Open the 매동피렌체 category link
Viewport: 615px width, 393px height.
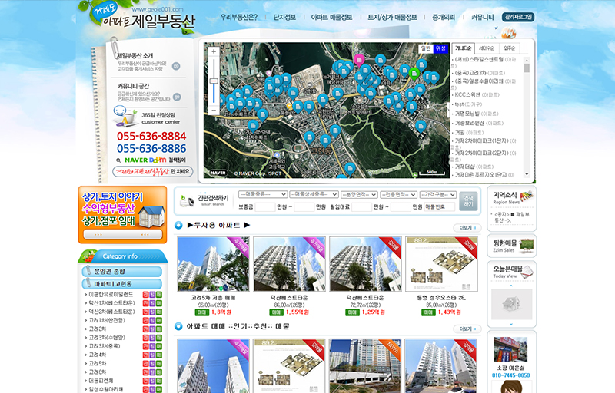click(101, 381)
